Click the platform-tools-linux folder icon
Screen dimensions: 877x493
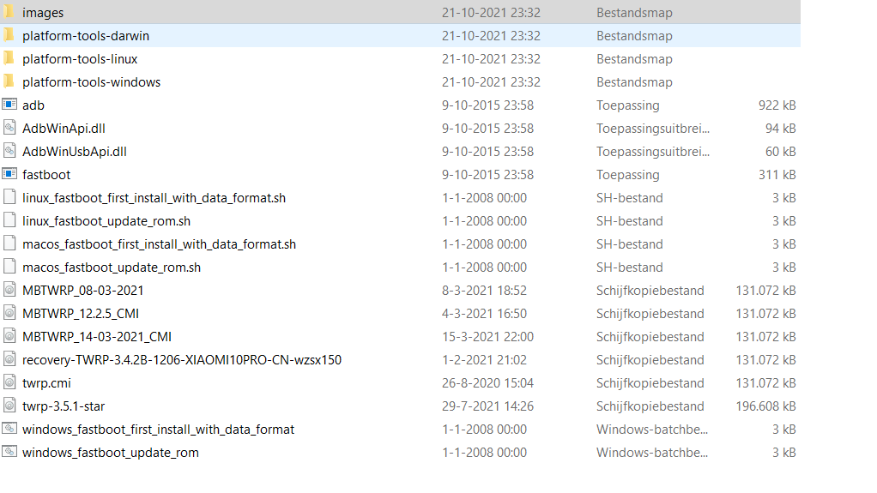click(9, 58)
